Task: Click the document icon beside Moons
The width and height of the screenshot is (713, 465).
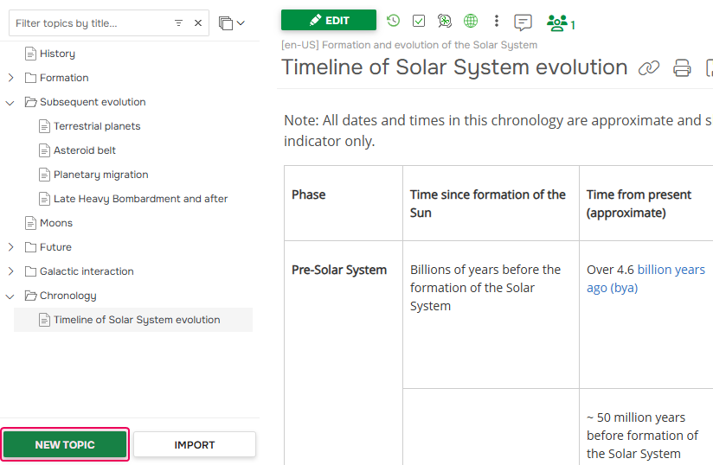Action: tap(30, 223)
